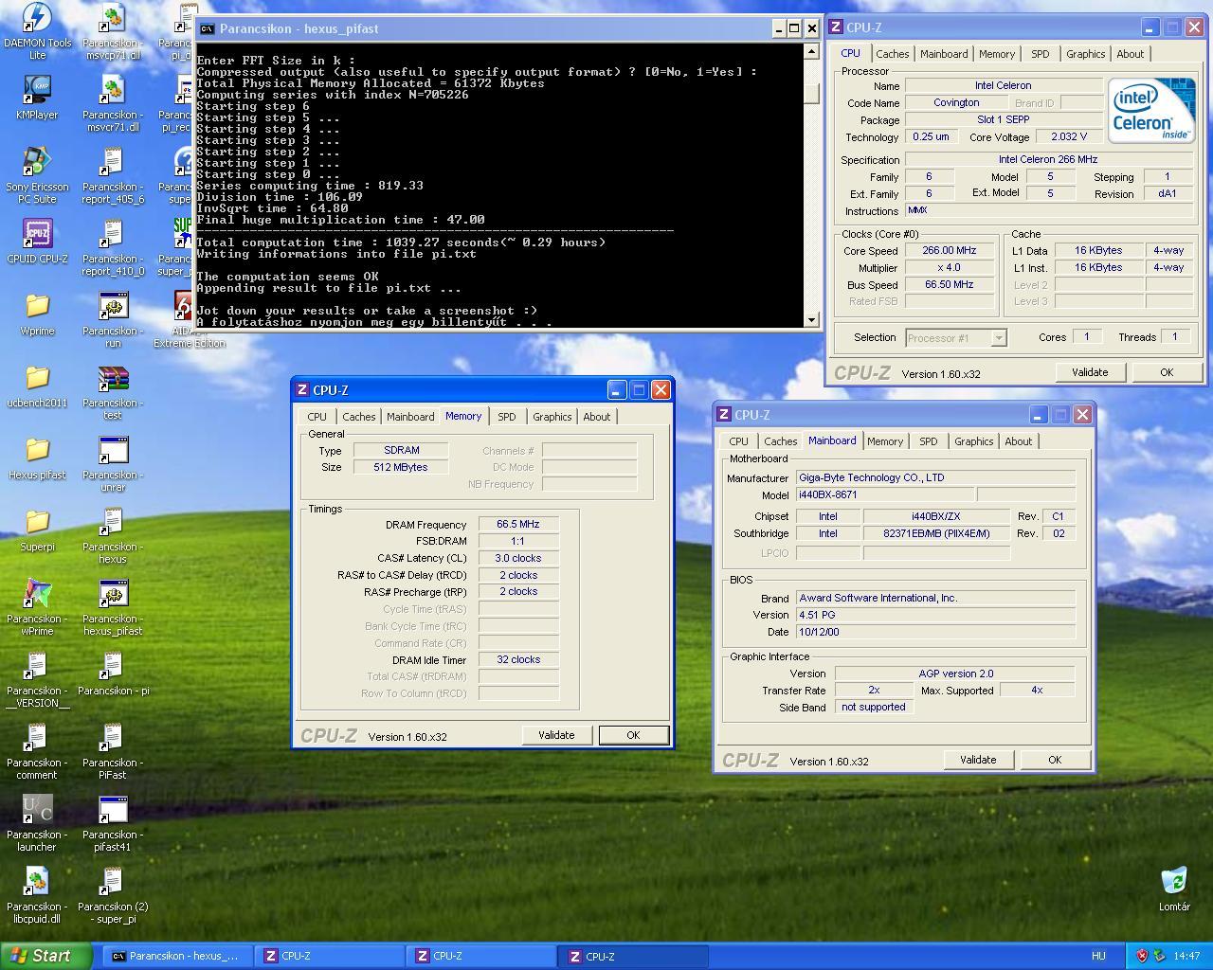1213x970 pixels.
Task: Open Parancsikon - run shortcut icon
Action: click(x=113, y=305)
